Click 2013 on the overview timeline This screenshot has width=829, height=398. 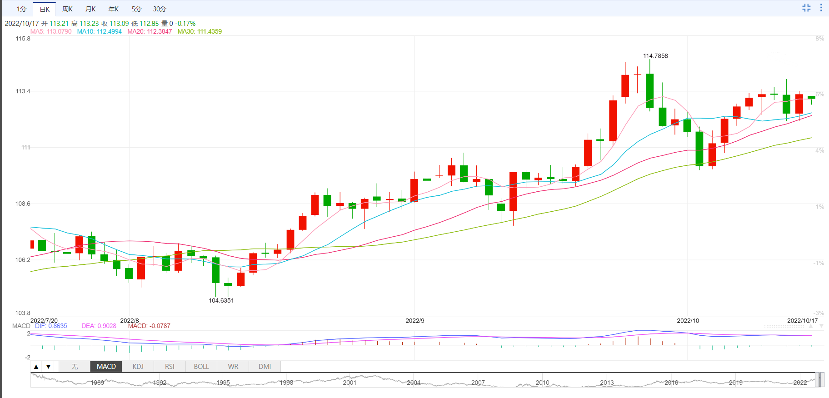coord(607,383)
